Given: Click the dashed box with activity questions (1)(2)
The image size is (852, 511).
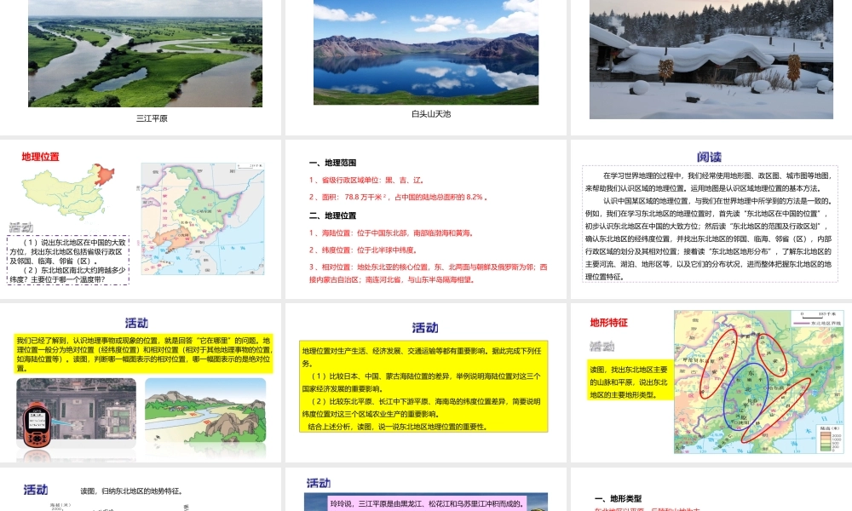Looking at the screenshot, I should (68, 260).
